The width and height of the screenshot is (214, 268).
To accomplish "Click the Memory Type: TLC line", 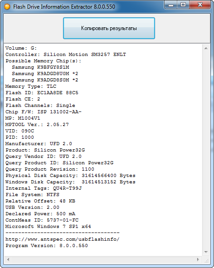I will (x=31, y=86).
